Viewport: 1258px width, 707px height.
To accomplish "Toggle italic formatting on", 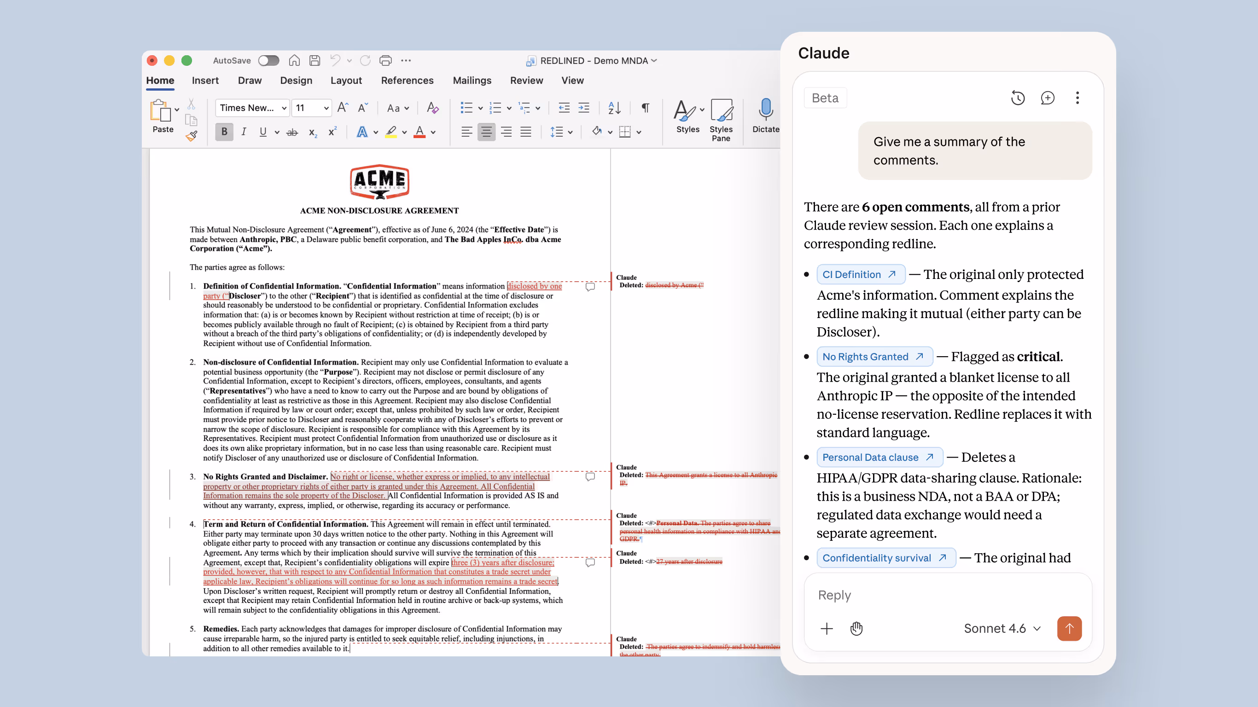I will click(x=244, y=131).
